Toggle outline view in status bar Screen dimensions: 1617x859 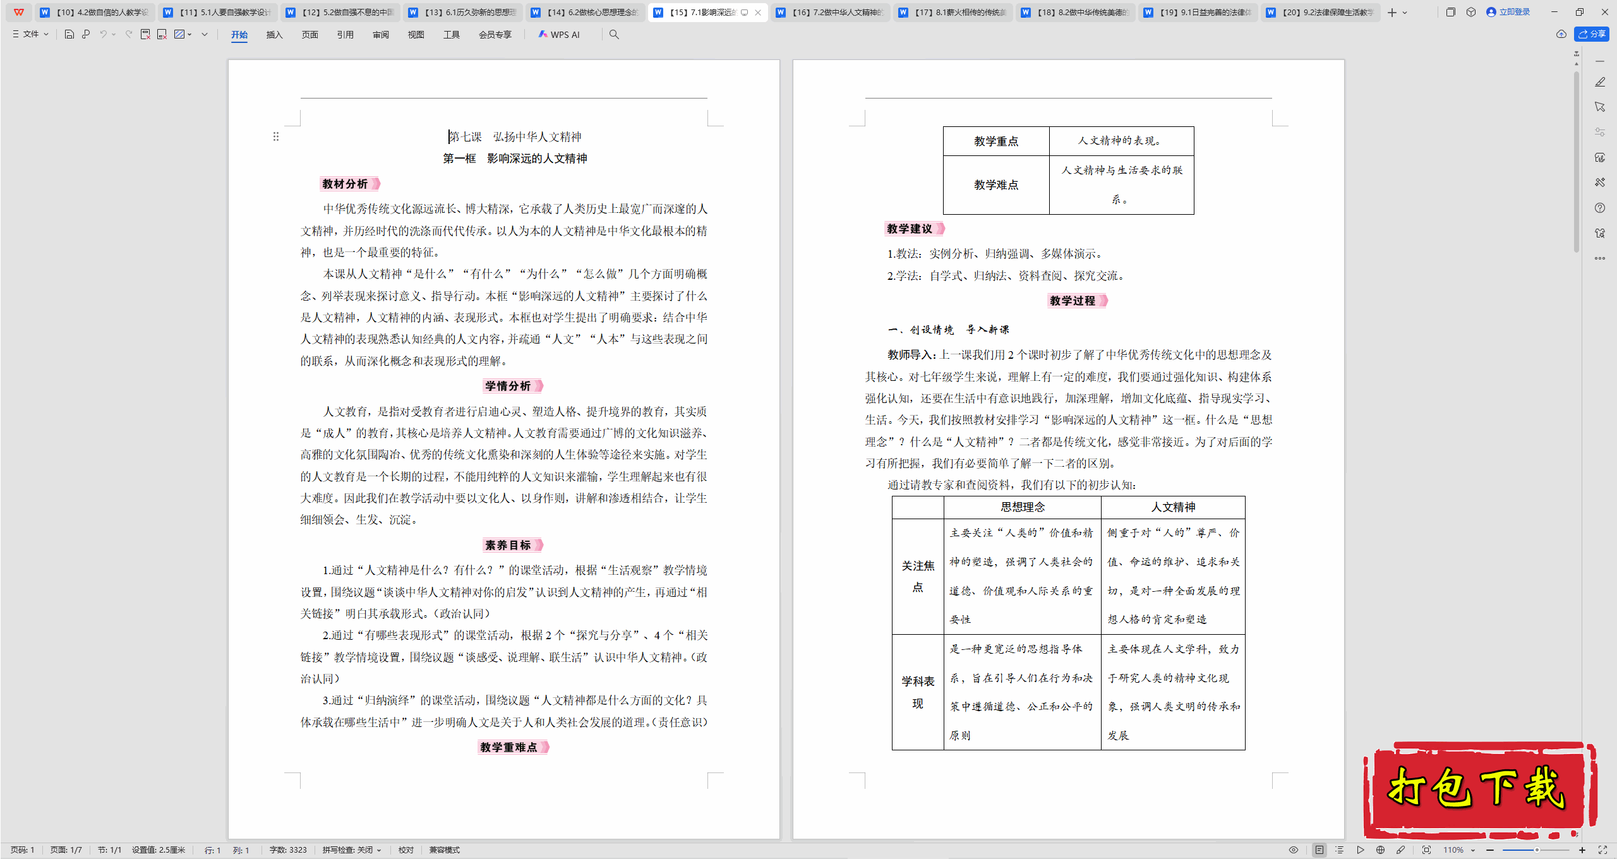(x=1340, y=850)
